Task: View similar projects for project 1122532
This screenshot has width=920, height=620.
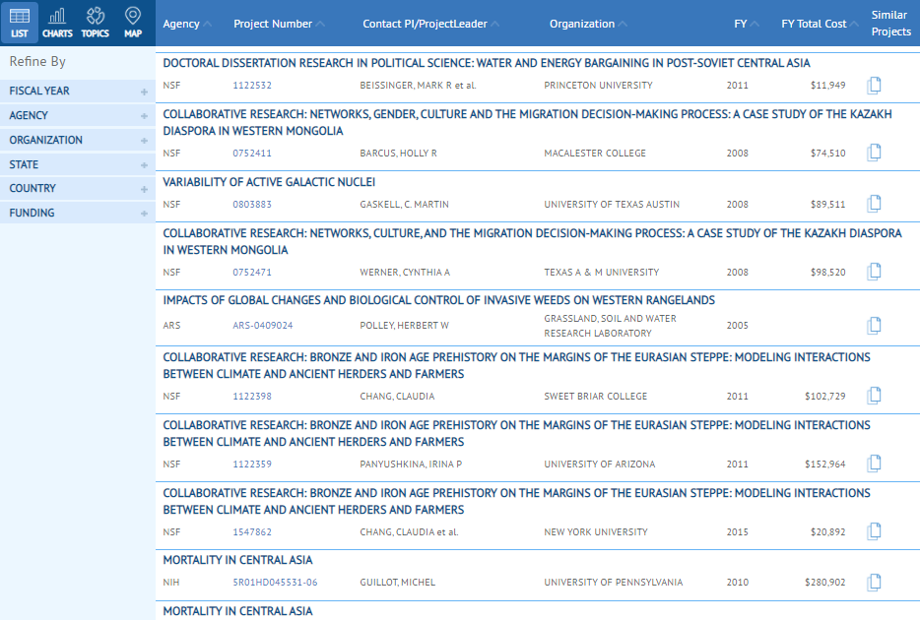Action: [874, 85]
